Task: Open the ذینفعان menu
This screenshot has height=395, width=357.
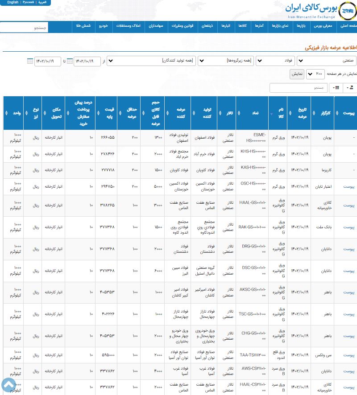Action: (x=207, y=26)
